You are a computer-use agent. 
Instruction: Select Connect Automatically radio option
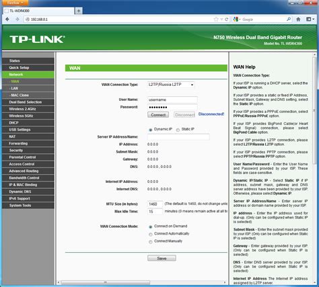pos(151,235)
